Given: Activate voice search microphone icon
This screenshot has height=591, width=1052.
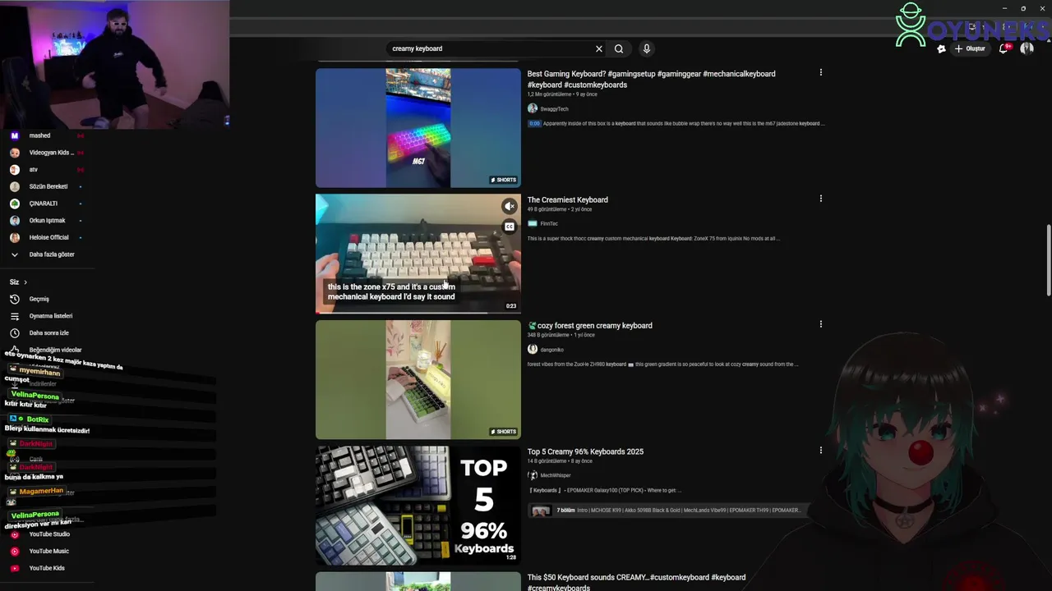Looking at the screenshot, I should click(x=647, y=48).
